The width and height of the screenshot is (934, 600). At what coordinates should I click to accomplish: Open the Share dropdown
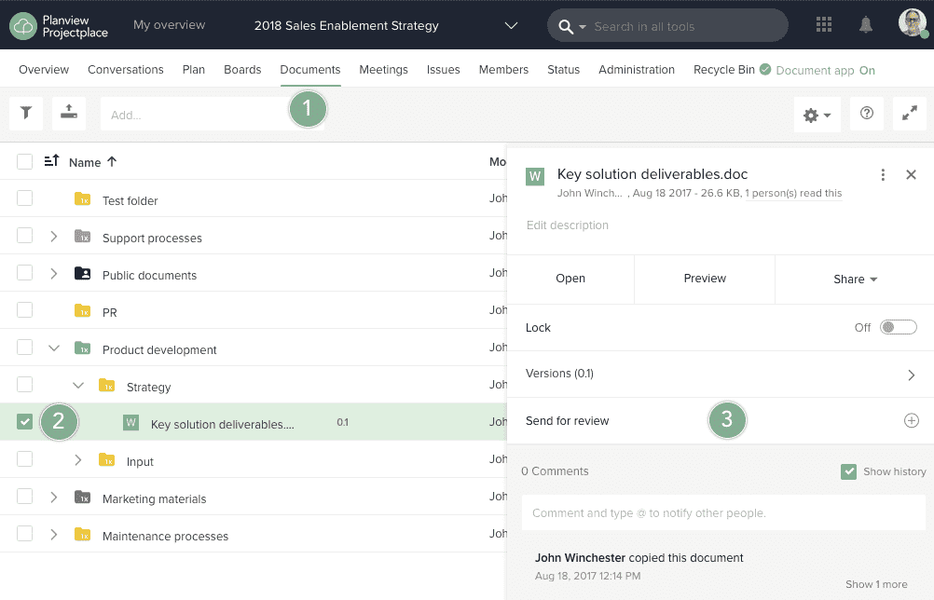(x=855, y=279)
